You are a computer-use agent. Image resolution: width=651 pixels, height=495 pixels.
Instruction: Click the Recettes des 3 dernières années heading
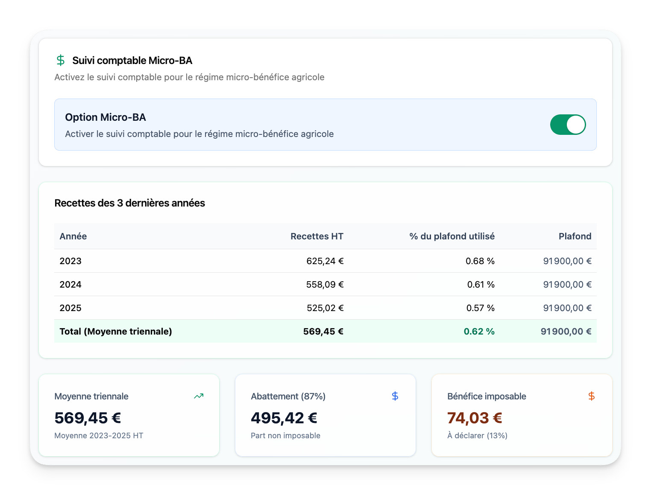(129, 203)
